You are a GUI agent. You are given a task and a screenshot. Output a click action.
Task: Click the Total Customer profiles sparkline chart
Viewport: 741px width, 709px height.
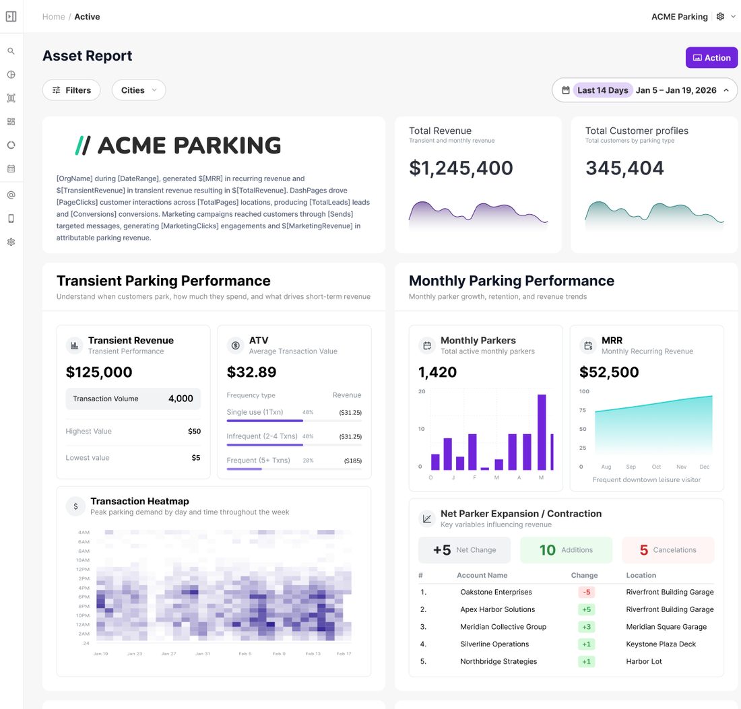click(x=654, y=215)
